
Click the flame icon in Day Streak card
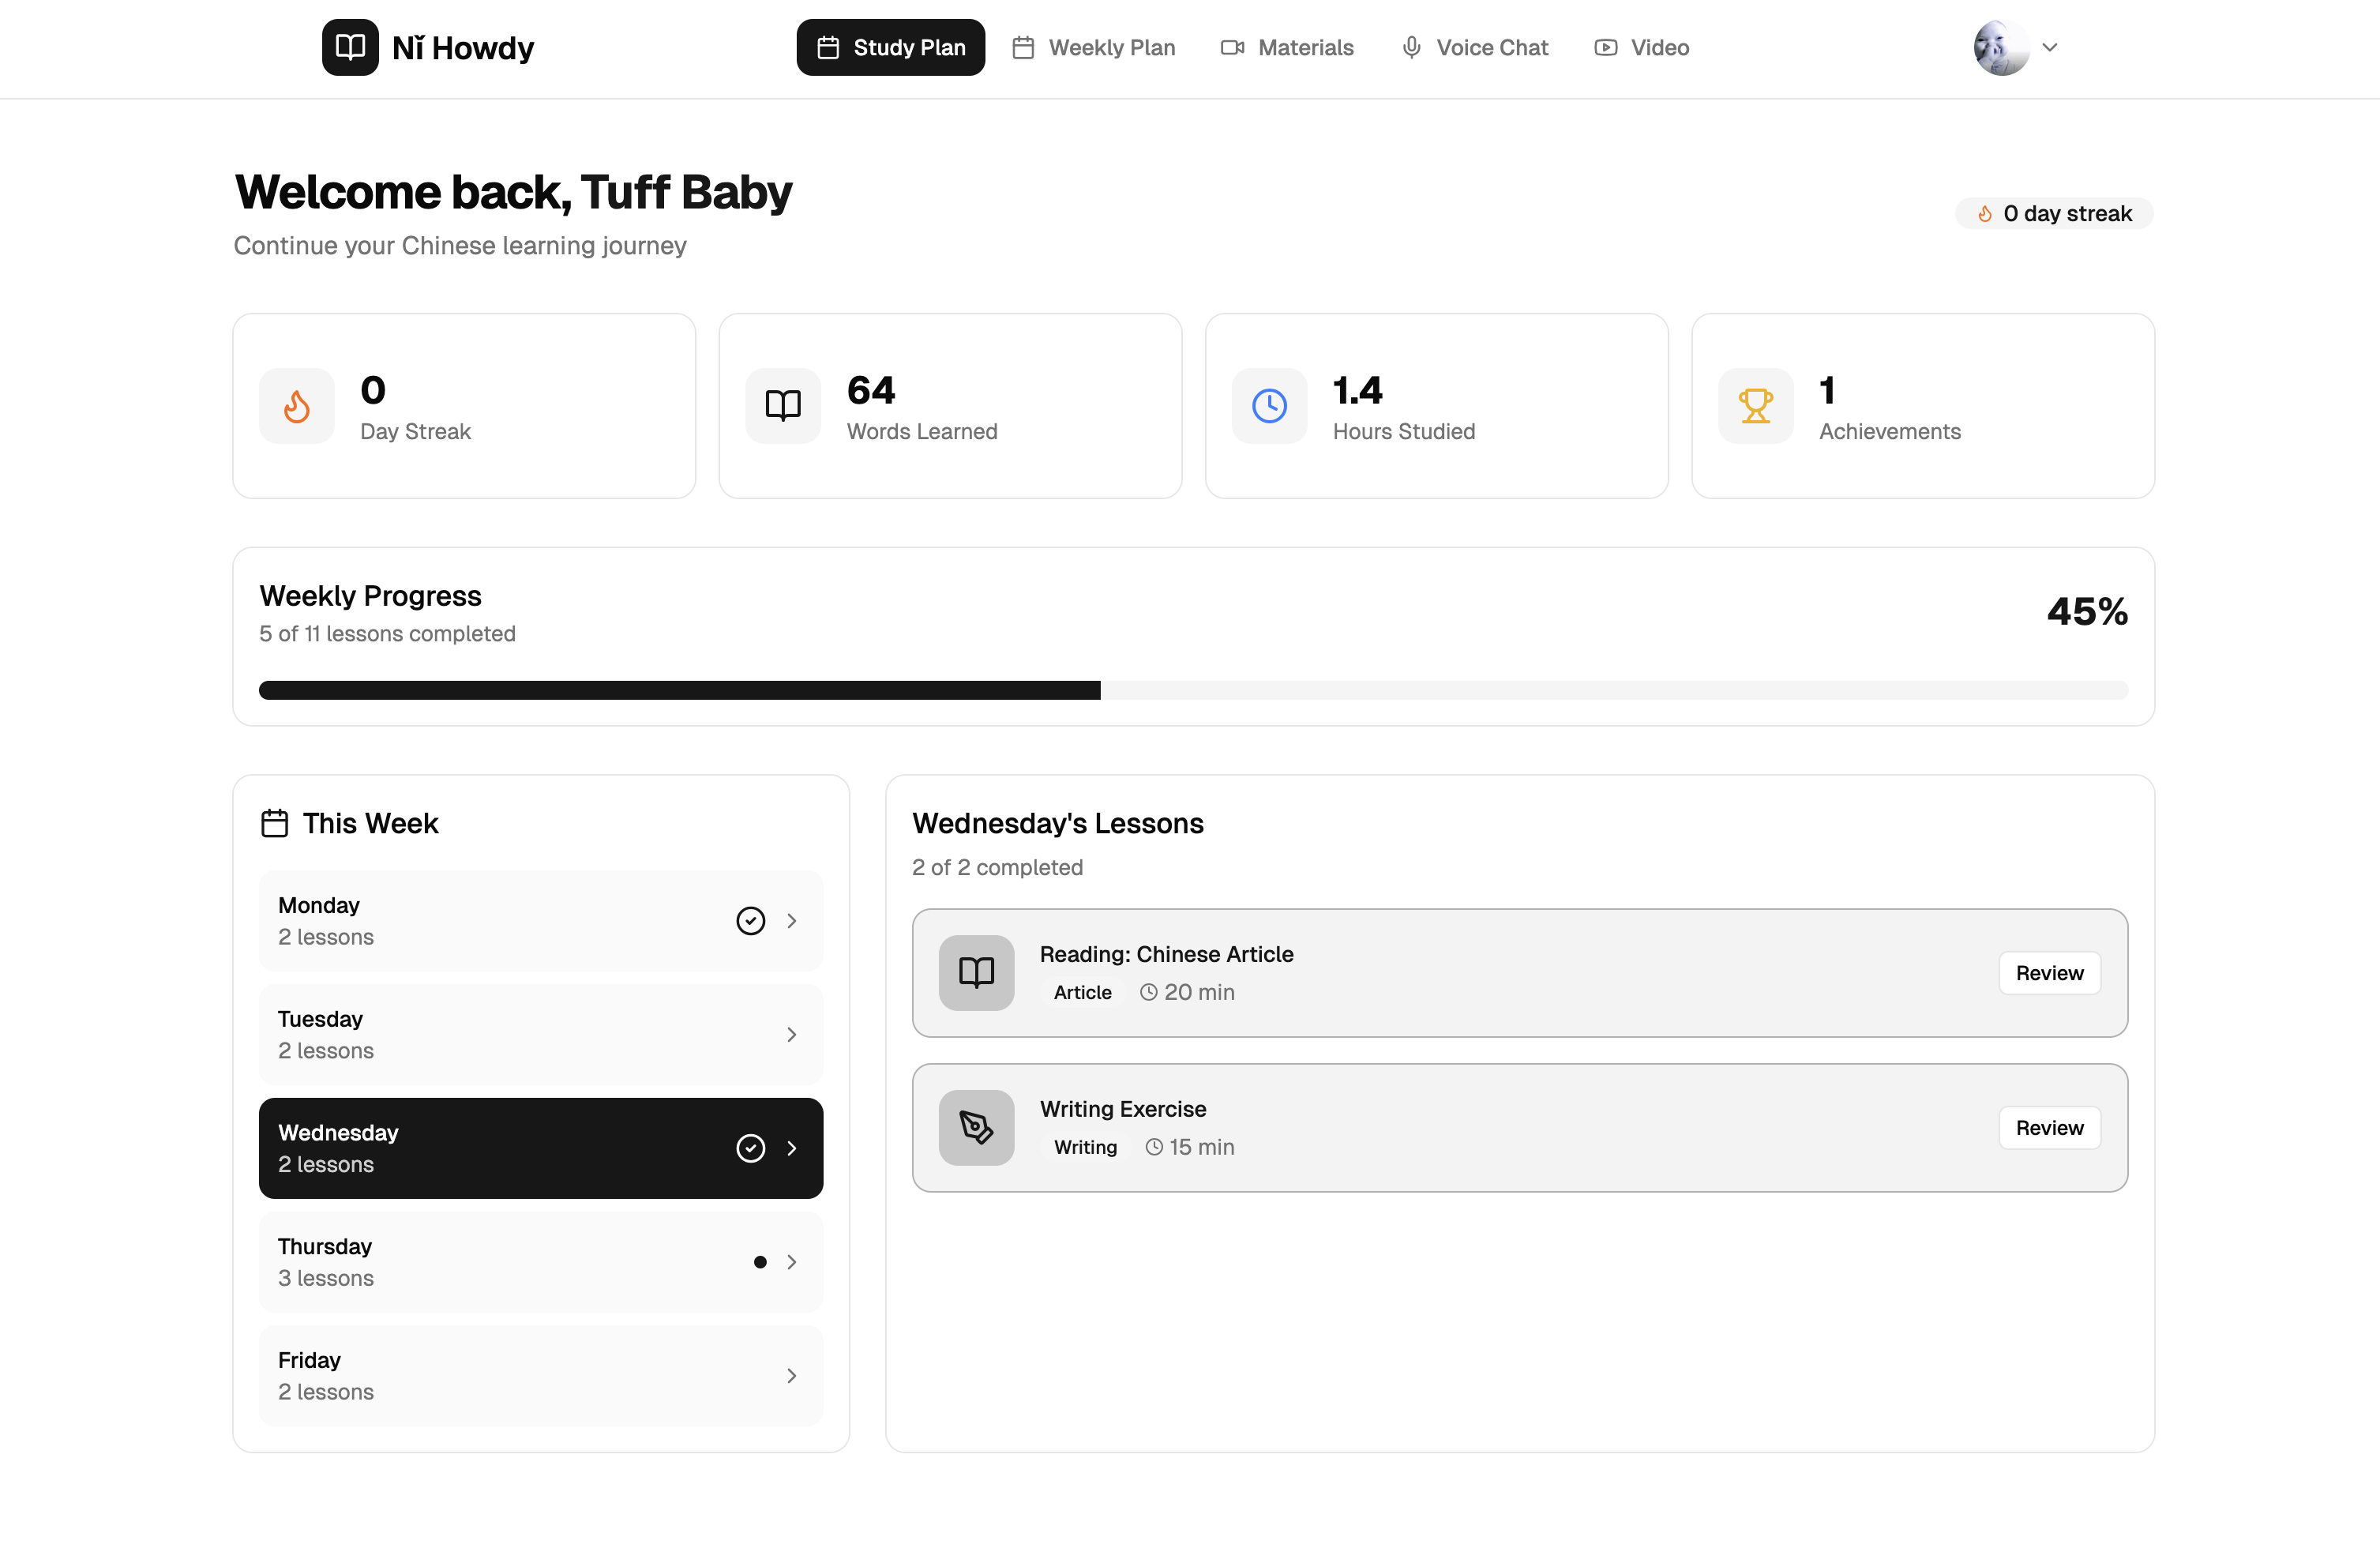tap(297, 406)
